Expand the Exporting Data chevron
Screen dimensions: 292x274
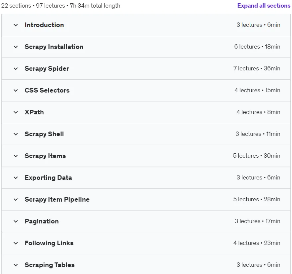[x=16, y=178]
